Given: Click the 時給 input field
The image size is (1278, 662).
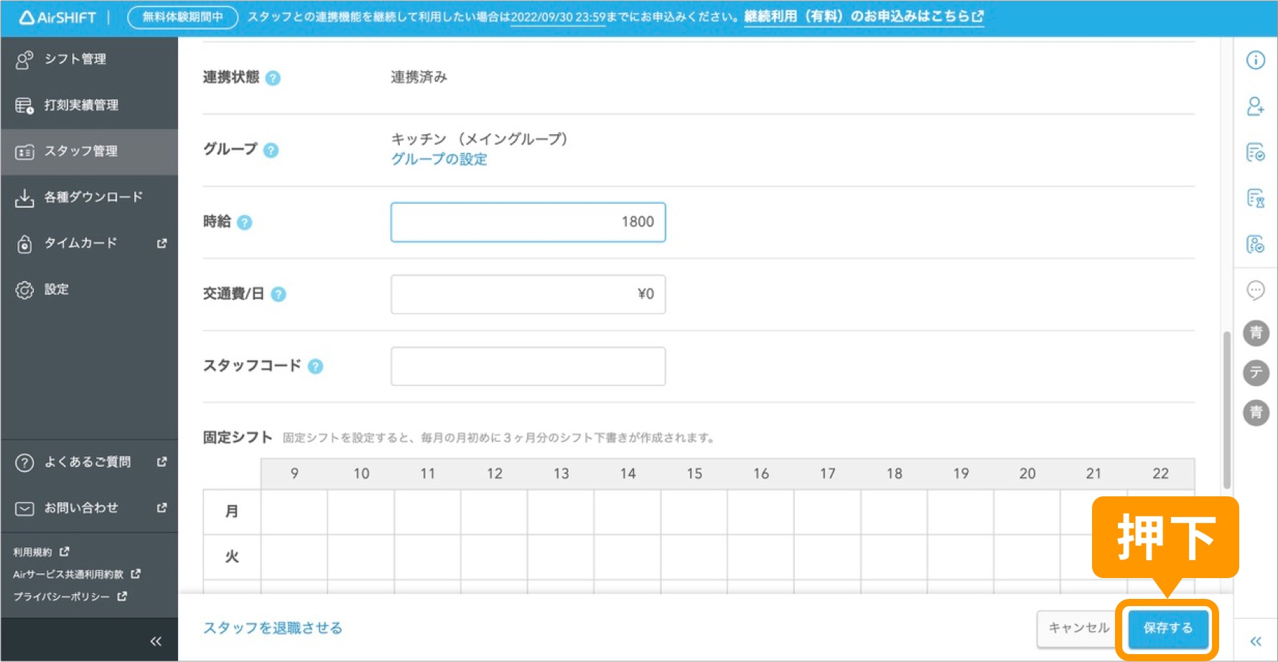Looking at the screenshot, I should (x=528, y=222).
